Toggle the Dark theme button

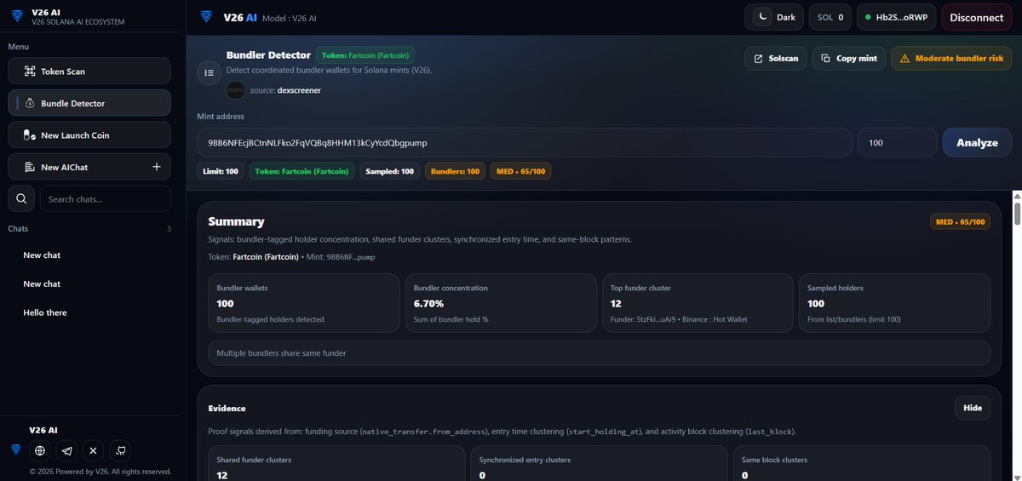tap(774, 17)
